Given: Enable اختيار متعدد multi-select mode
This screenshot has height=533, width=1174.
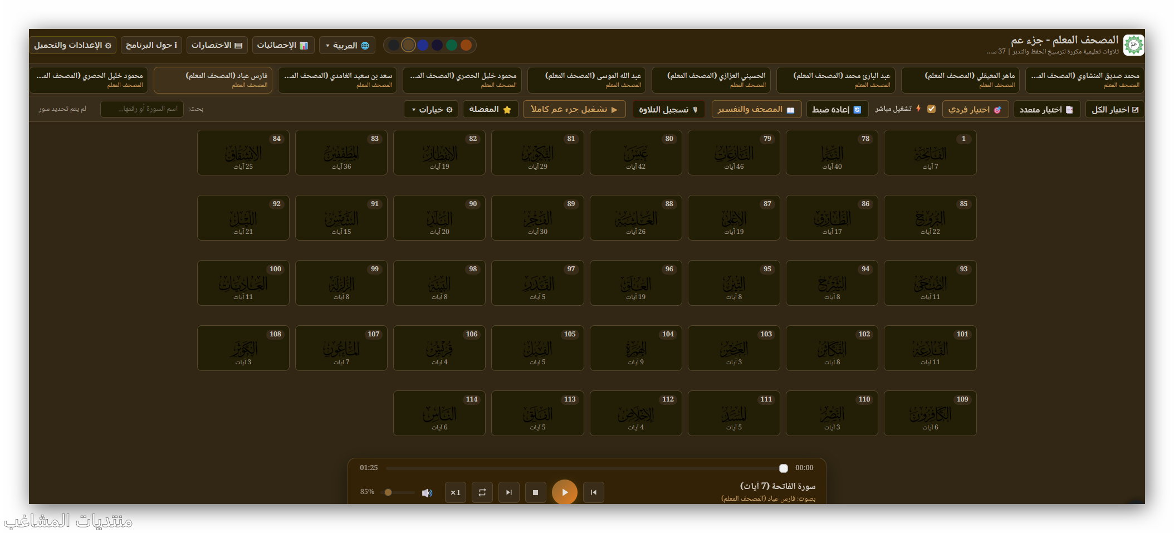Looking at the screenshot, I should [x=1046, y=109].
